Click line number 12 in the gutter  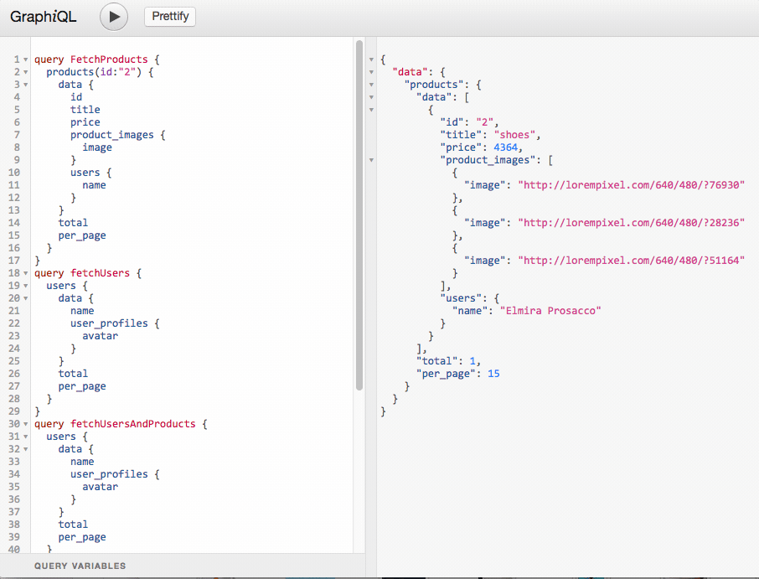point(14,198)
